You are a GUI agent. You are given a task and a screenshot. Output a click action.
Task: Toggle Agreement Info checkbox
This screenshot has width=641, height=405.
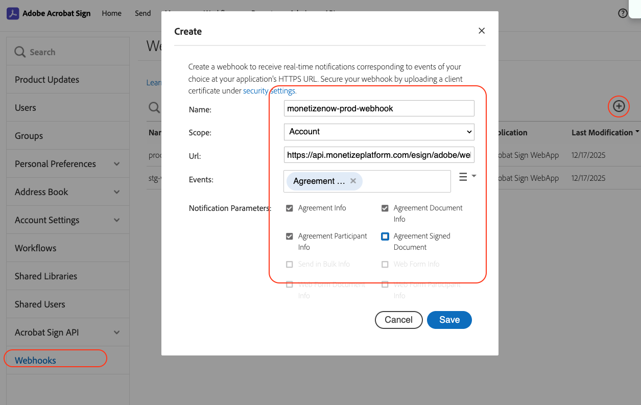290,208
